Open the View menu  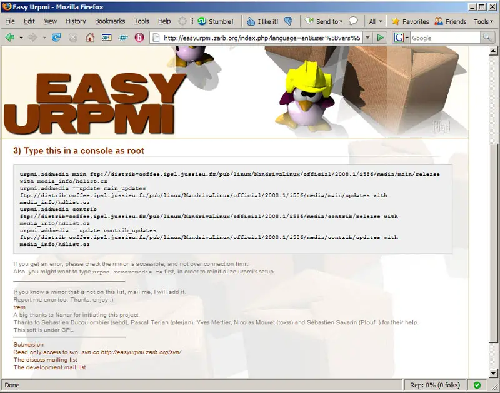[50, 21]
